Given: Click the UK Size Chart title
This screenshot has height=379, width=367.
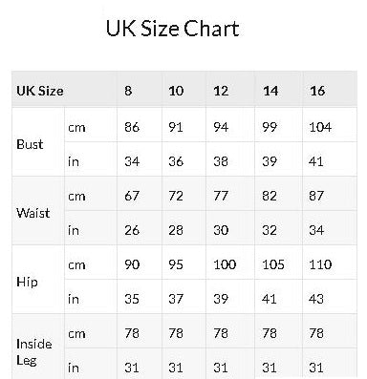Looking at the screenshot, I should (x=172, y=29).
